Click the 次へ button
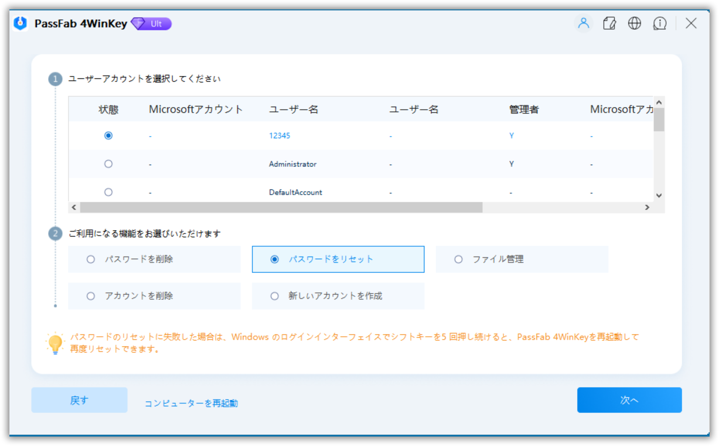This screenshot has height=446, width=719. pos(629,400)
